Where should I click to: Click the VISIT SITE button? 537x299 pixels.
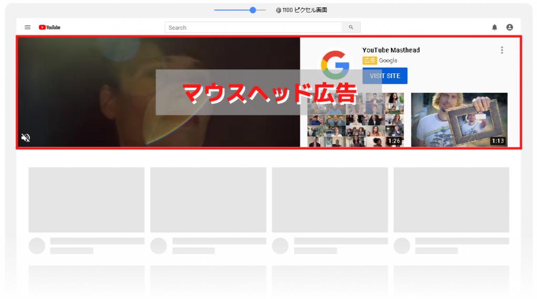point(385,76)
